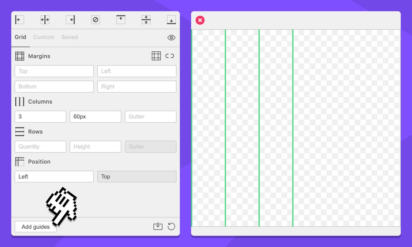Click the save grid icon
This screenshot has width=412, height=247.
(x=158, y=226)
